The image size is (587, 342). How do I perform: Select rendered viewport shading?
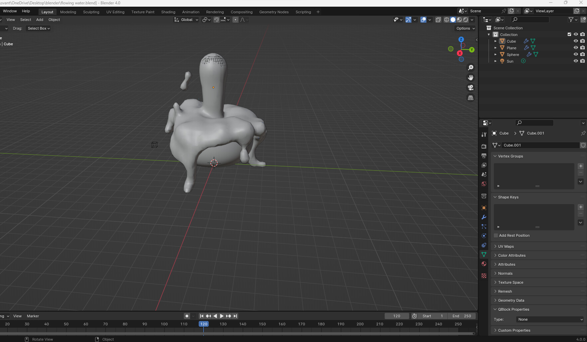pyautogui.click(x=466, y=20)
